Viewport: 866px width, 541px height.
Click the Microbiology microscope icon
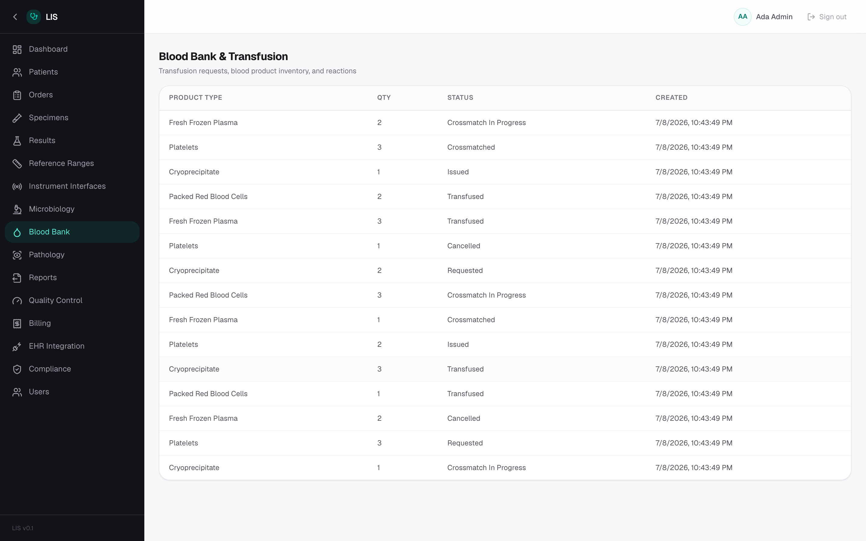coord(17,209)
